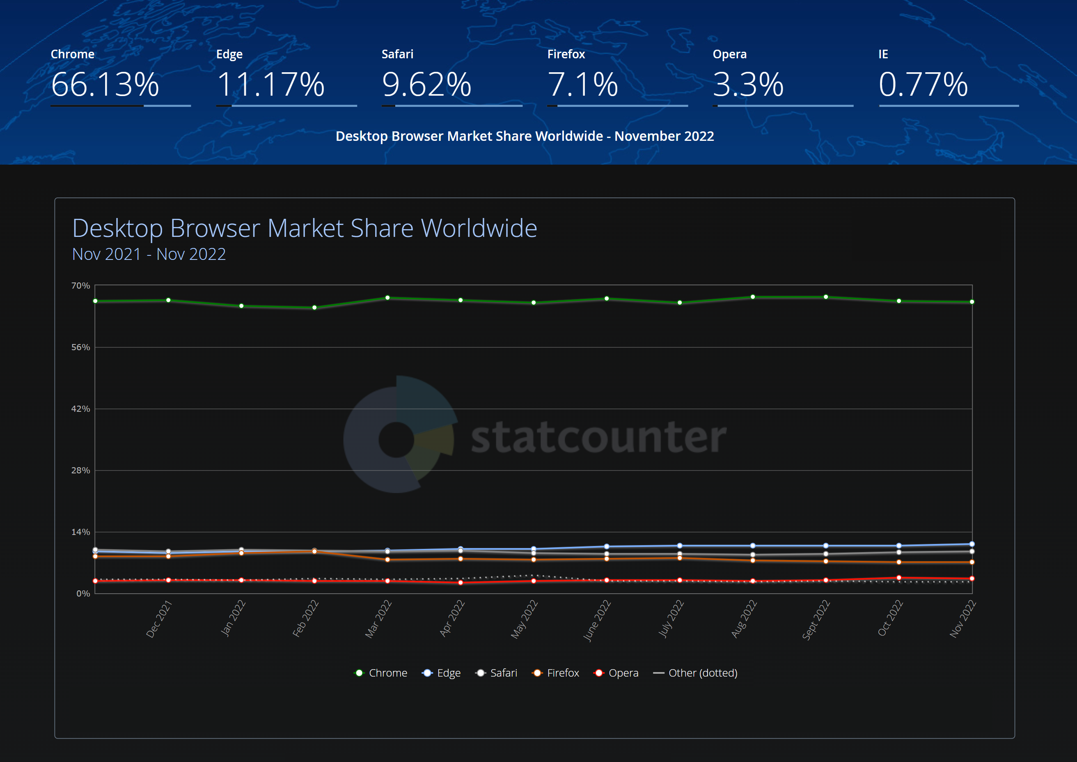This screenshot has height=762, width=1077.
Task: Click Opera's red data point at Oct 2022
Action: point(899,578)
